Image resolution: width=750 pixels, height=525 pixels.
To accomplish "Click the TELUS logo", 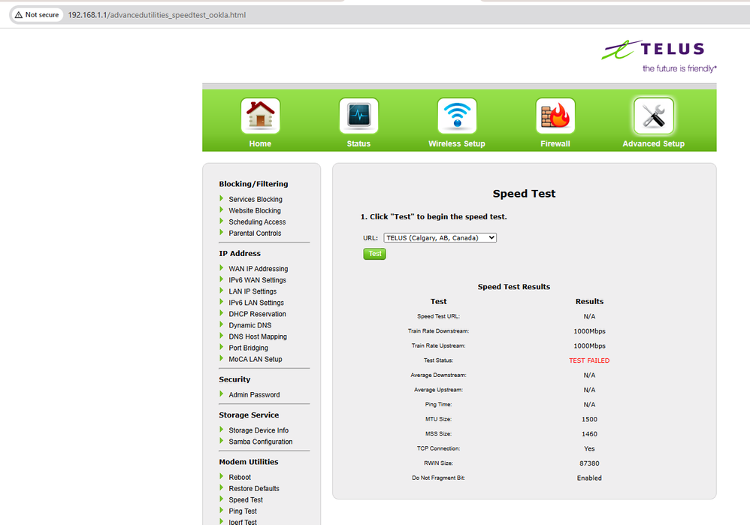I will [658, 56].
